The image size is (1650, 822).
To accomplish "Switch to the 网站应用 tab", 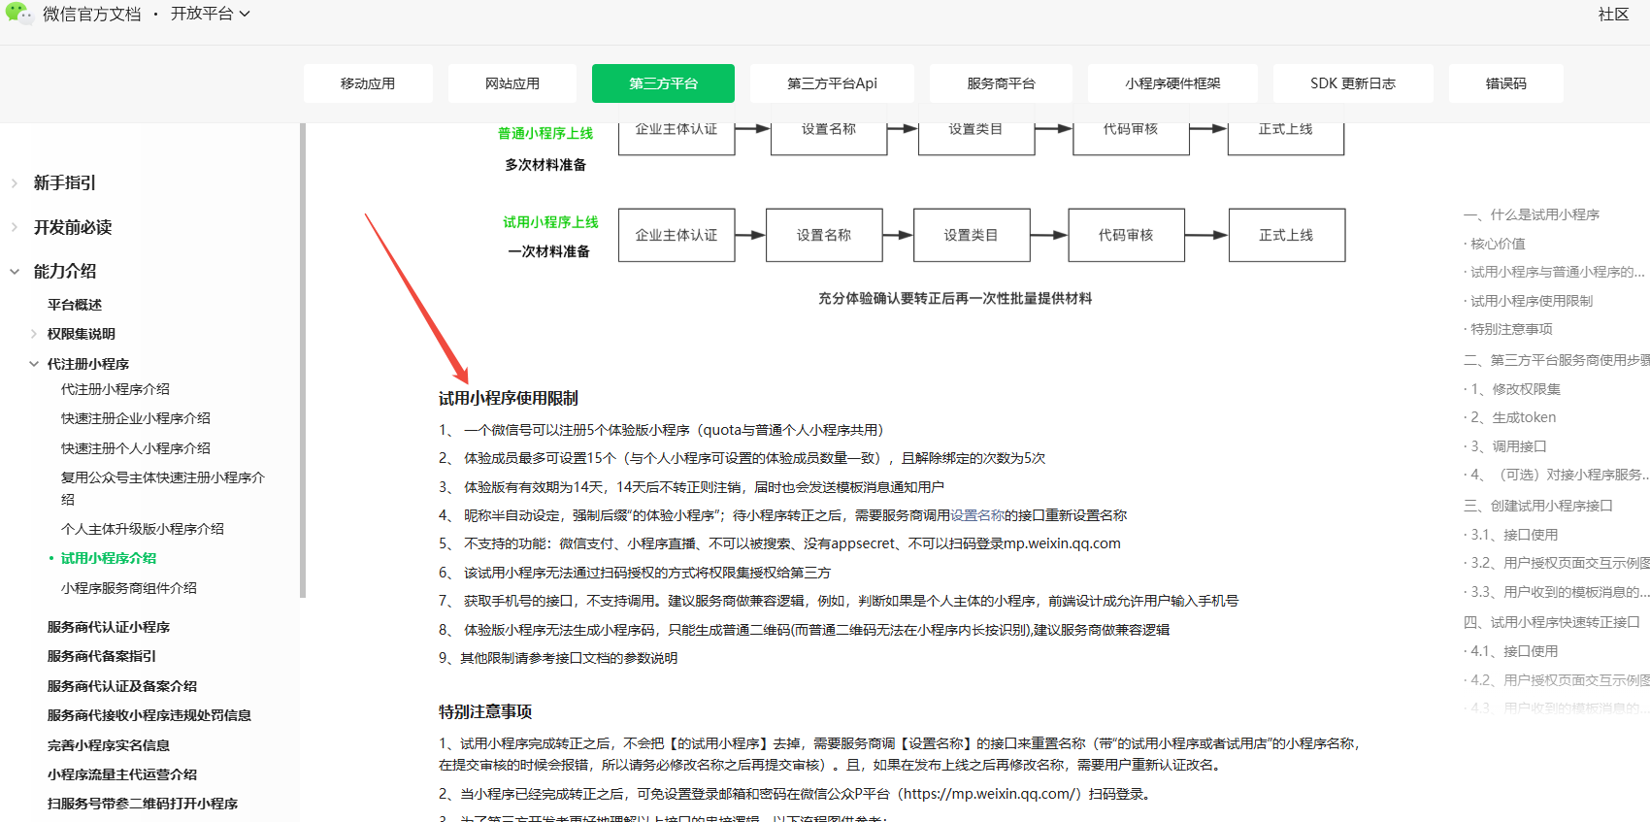I will coord(512,83).
